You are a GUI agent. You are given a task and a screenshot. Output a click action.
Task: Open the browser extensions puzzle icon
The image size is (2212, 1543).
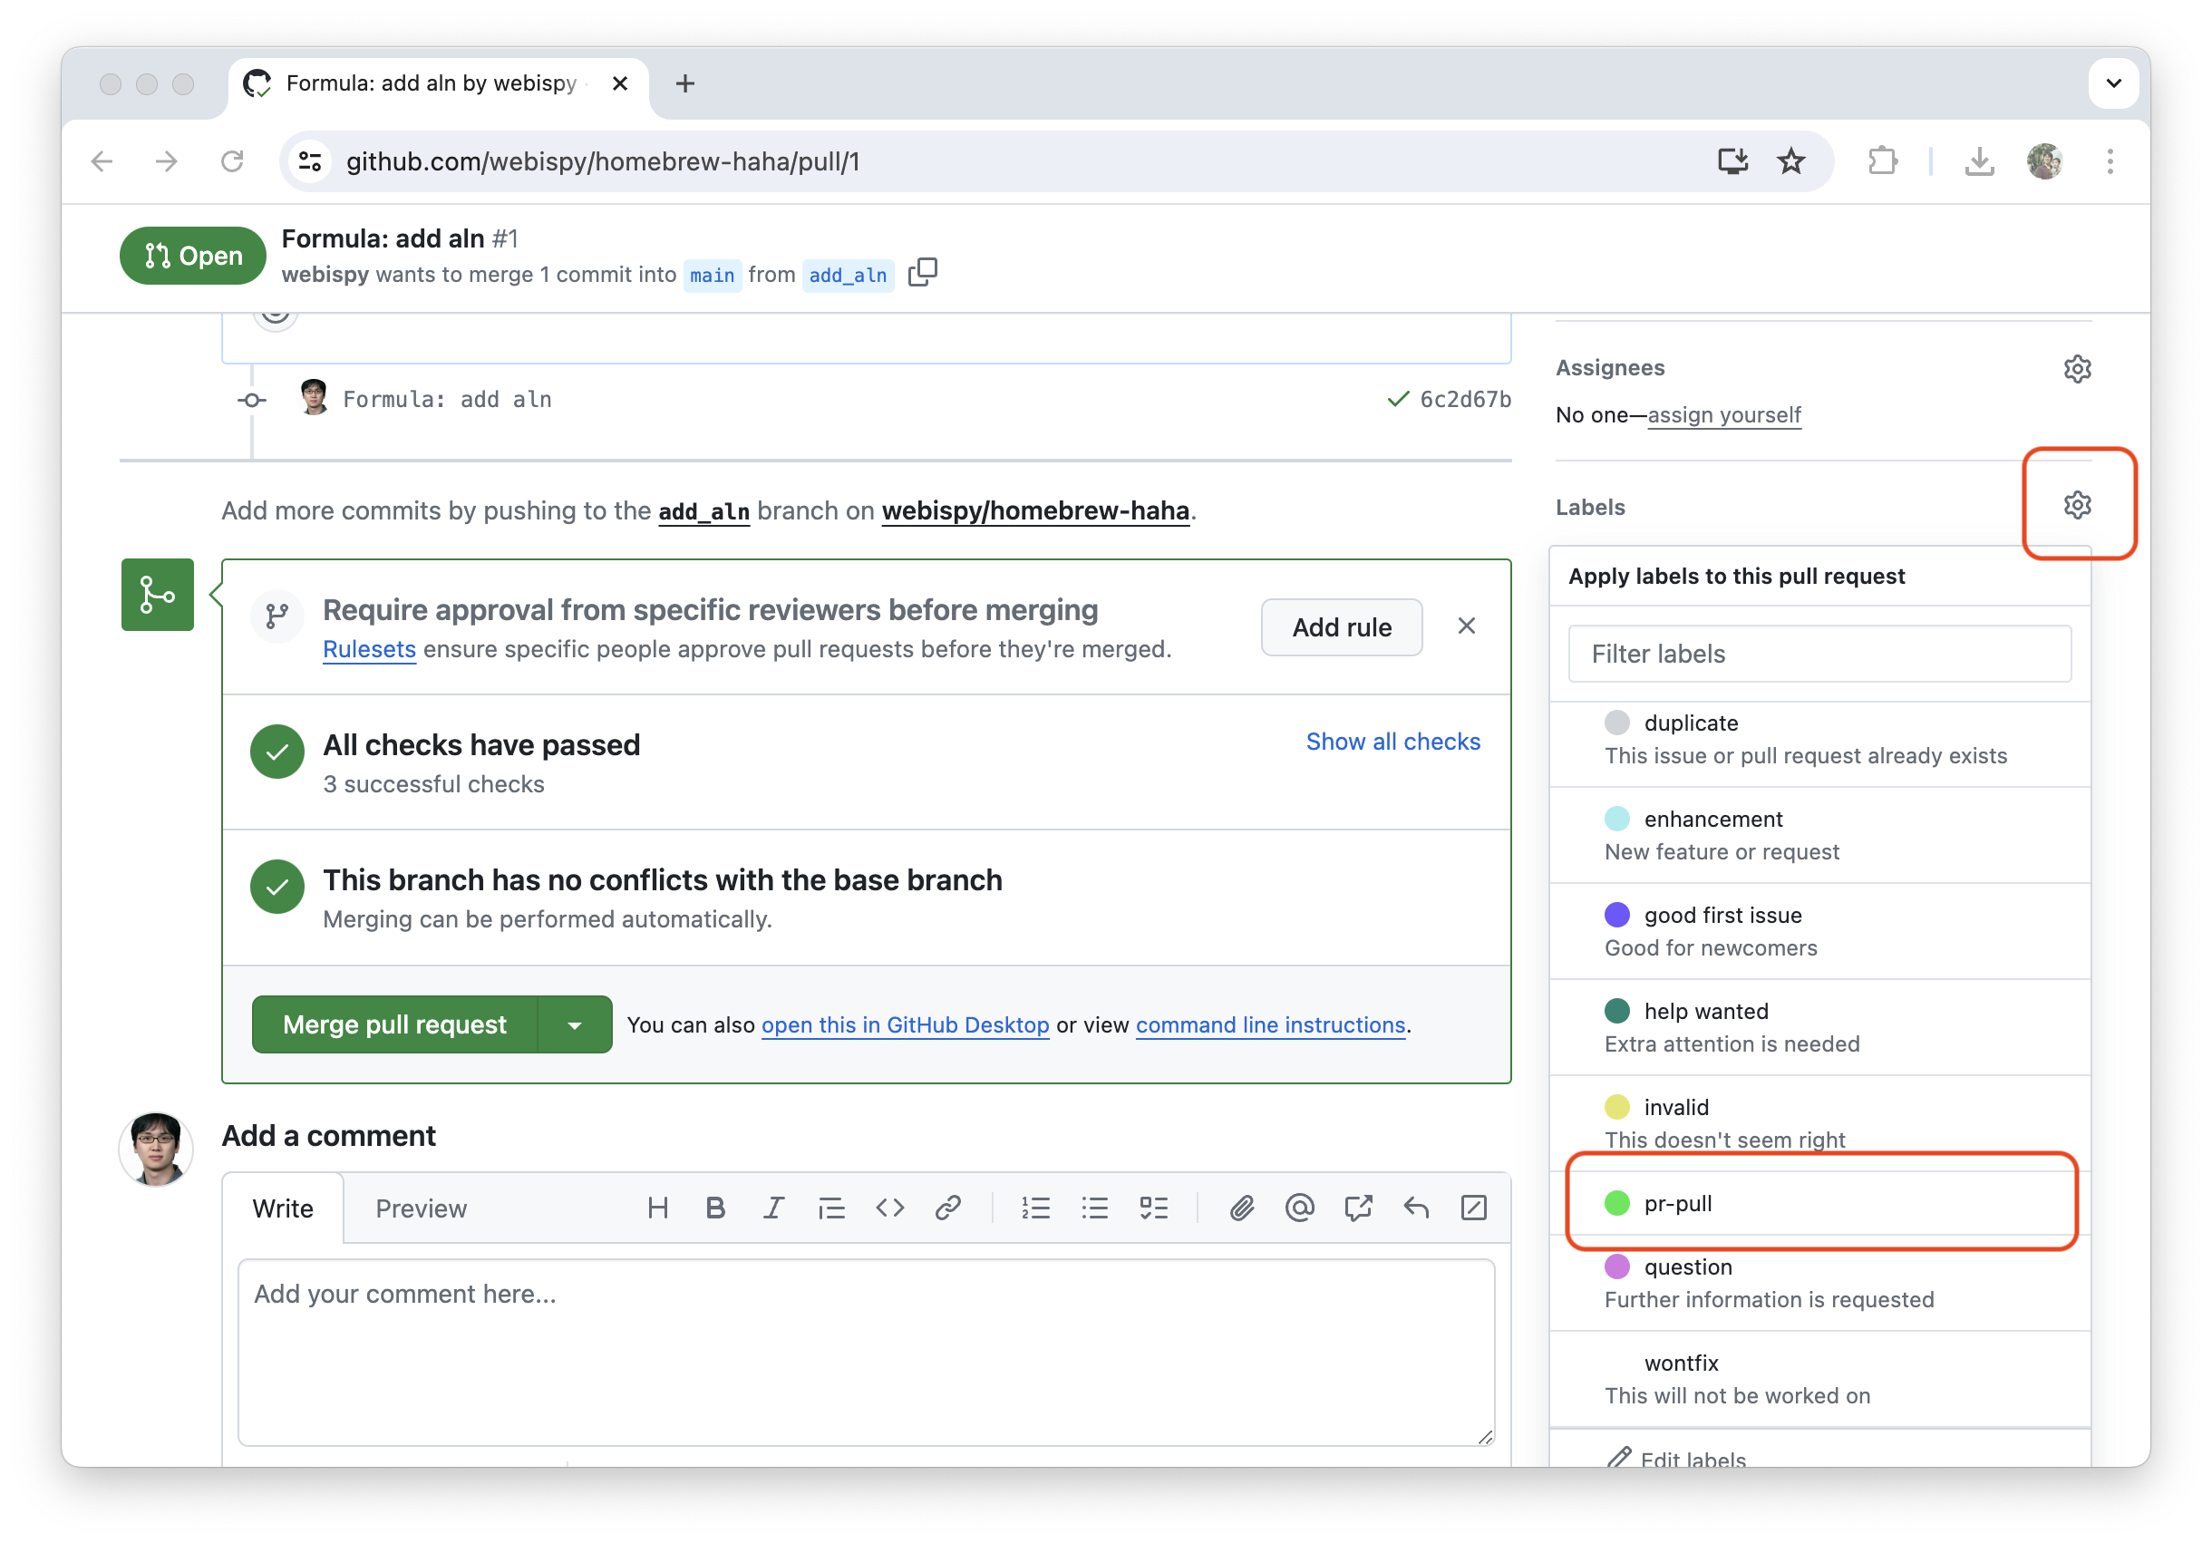click(x=1881, y=160)
